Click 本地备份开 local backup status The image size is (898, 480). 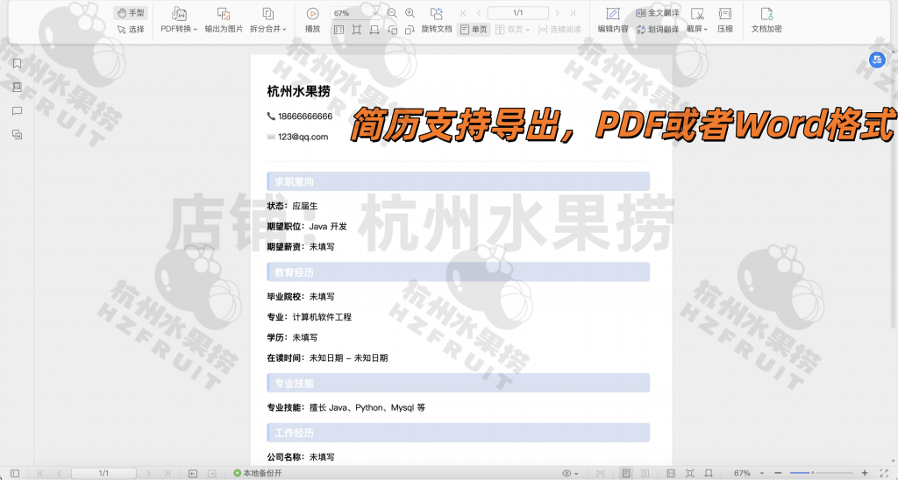pos(258,473)
